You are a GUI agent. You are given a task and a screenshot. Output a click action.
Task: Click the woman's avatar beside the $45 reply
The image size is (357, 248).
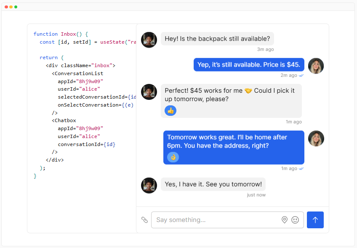pyautogui.click(x=316, y=66)
